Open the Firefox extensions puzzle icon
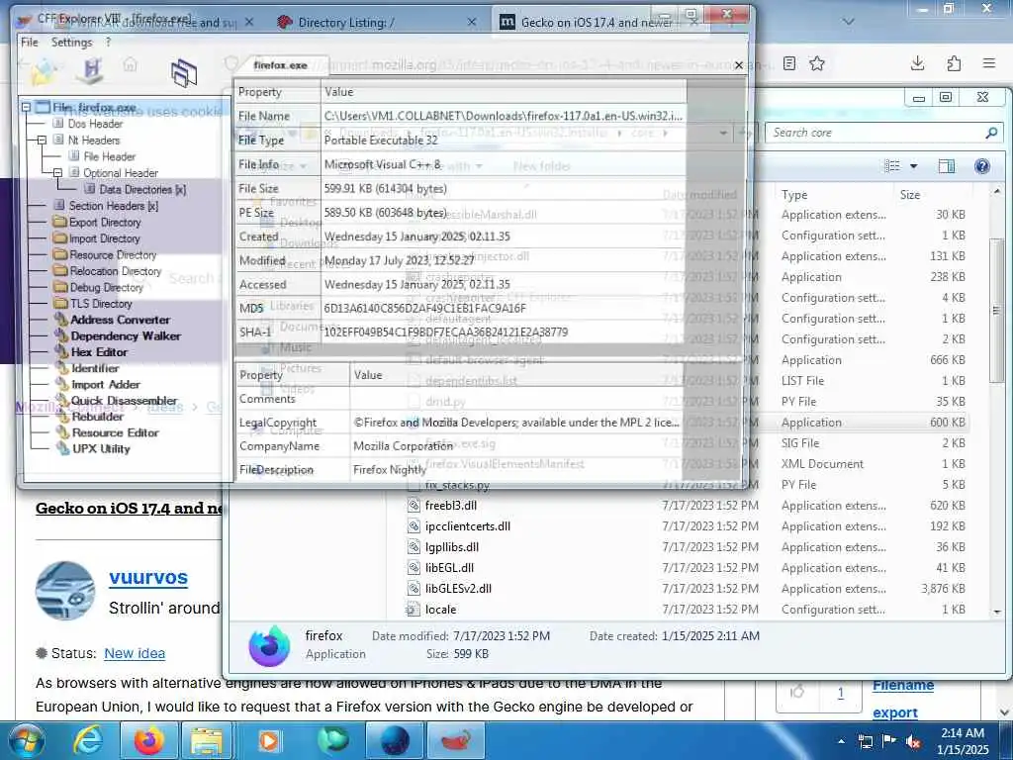 point(954,63)
